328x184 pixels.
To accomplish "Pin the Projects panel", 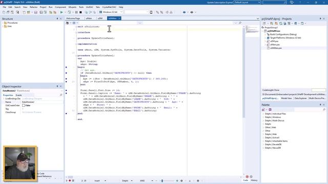I will pos(320,19).
